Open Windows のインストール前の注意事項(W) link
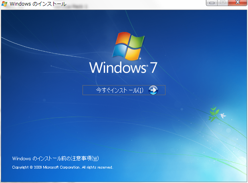The width and height of the screenshot is (248, 183). (x=56, y=158)
